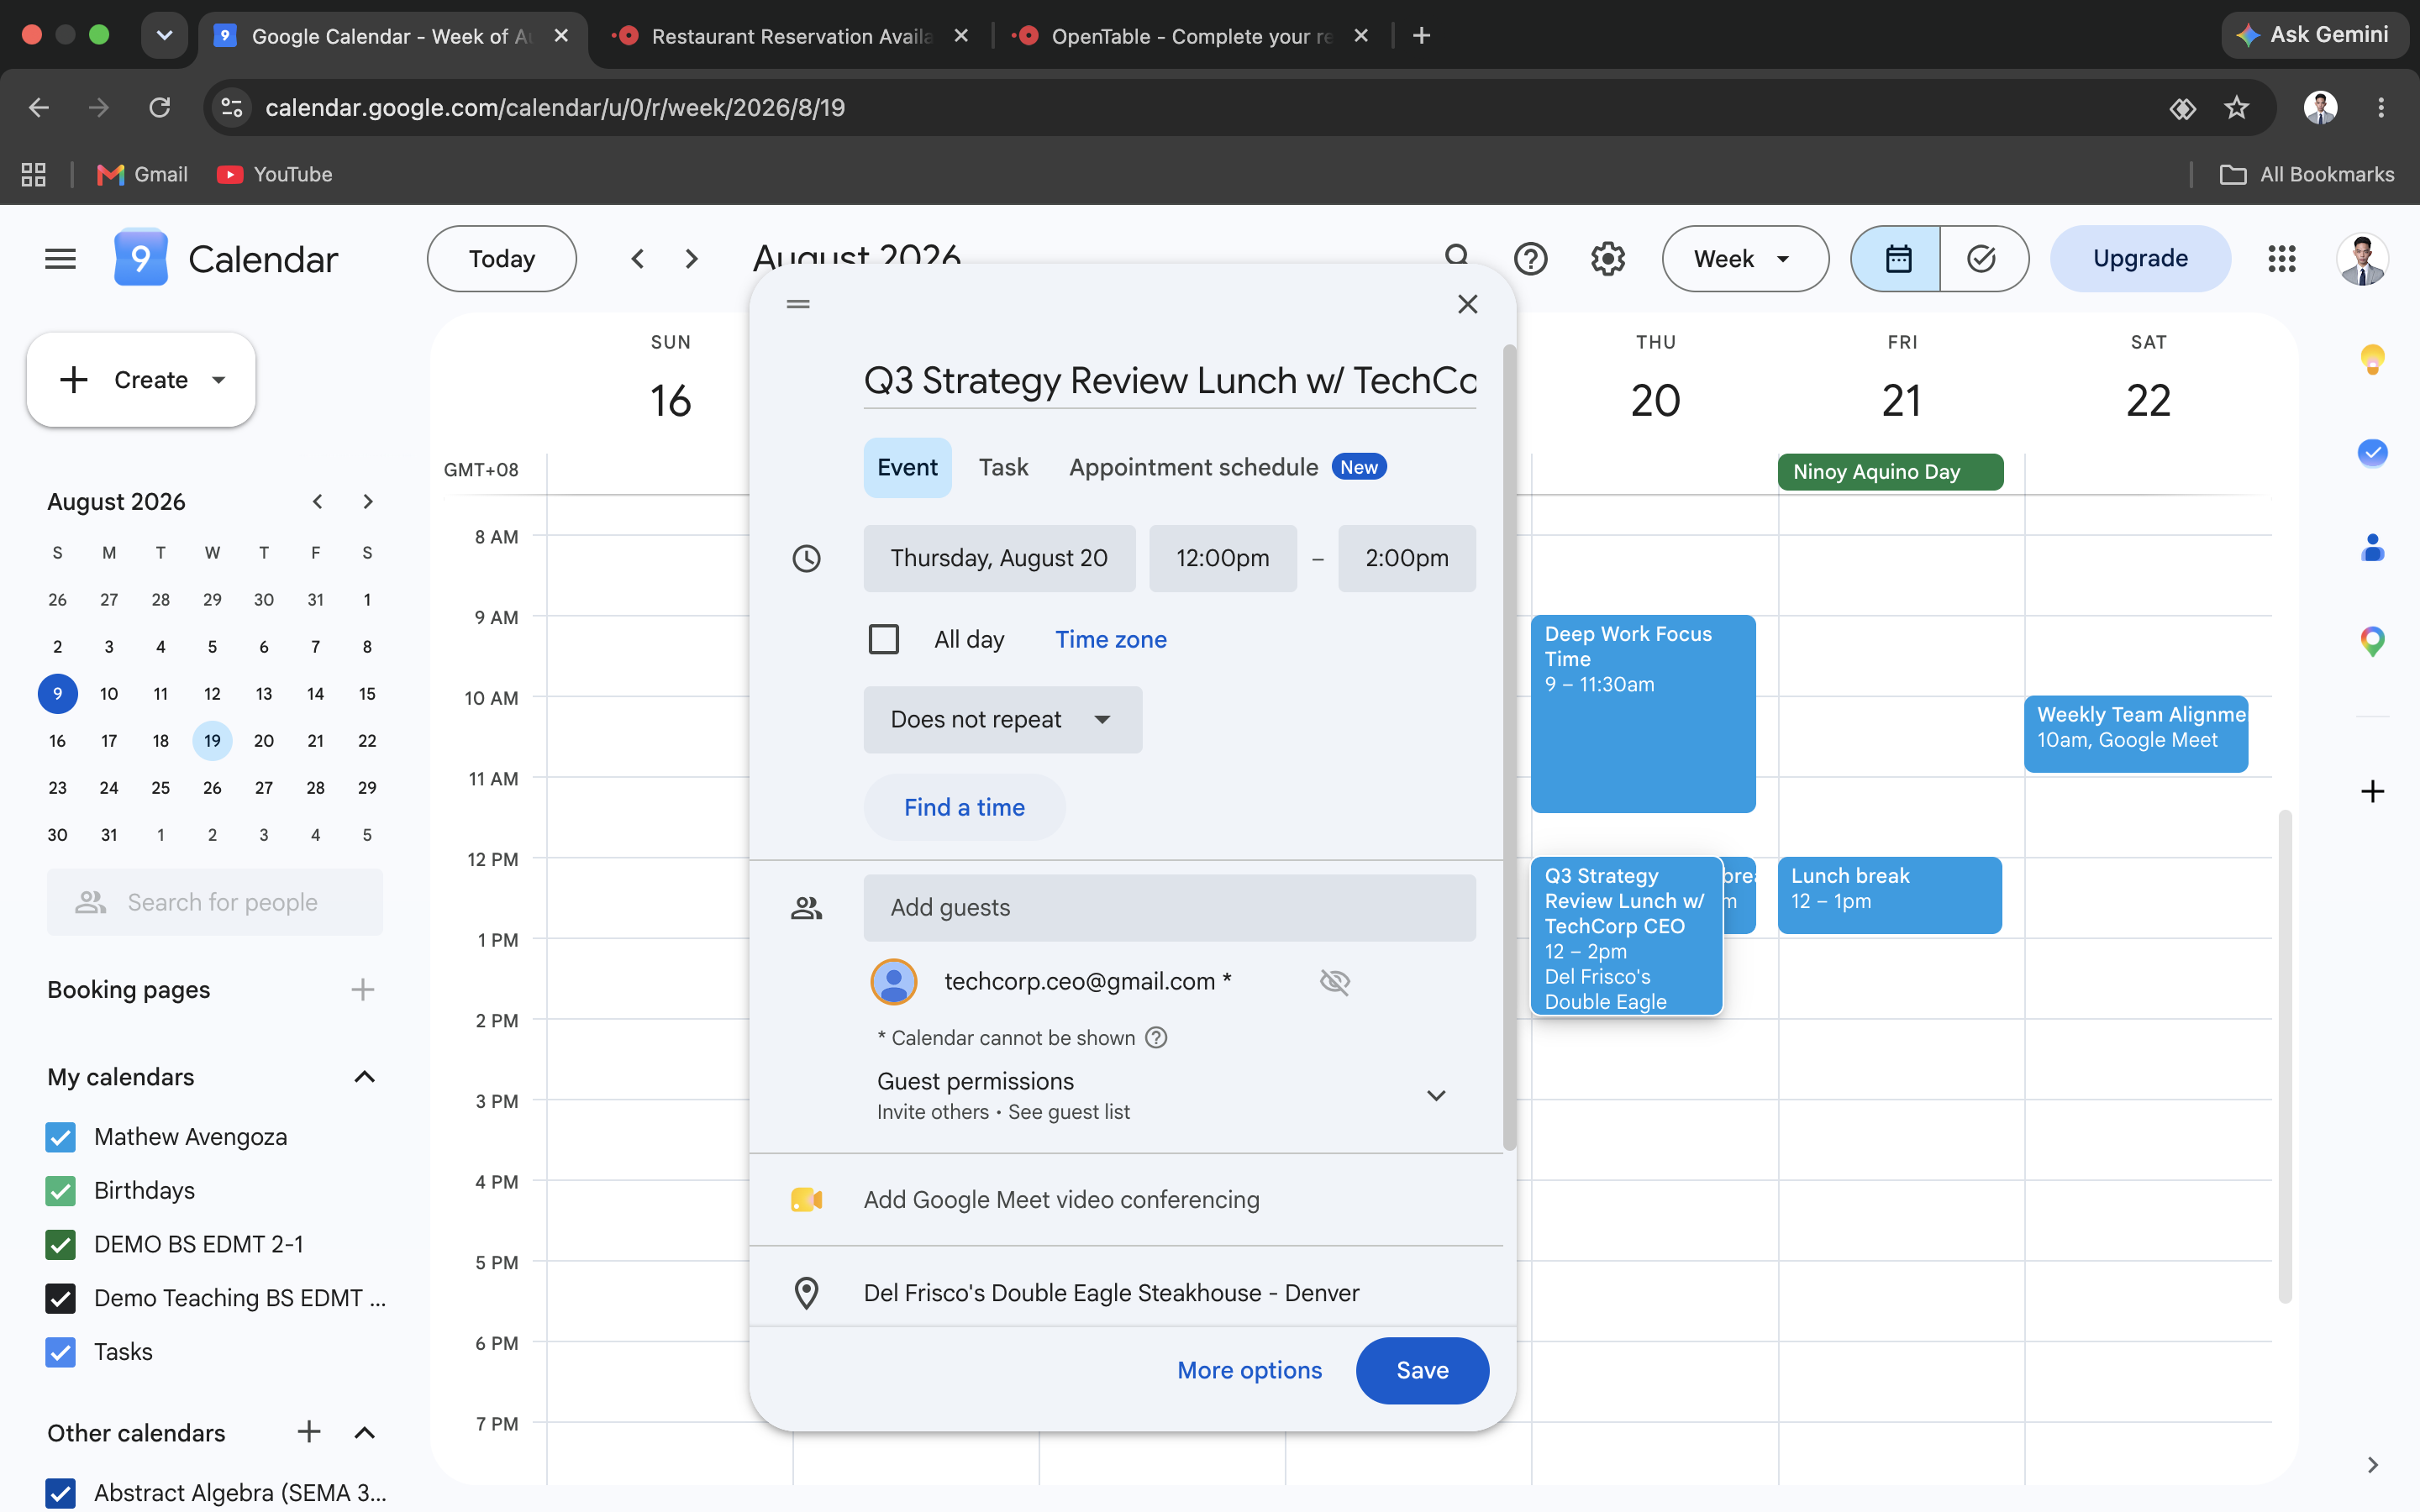Collapse the My calendars section
The height and width of the screenshot is (1512, 2420).
pos(364,1077)
